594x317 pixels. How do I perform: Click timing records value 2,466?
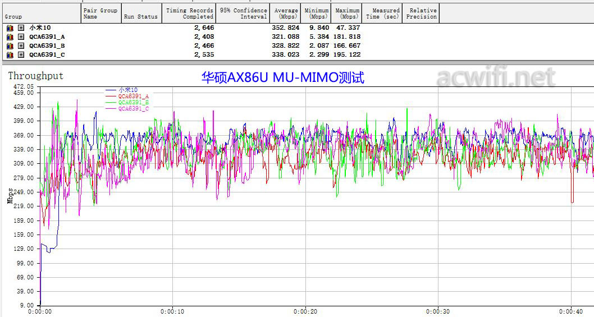click(204, 46)
